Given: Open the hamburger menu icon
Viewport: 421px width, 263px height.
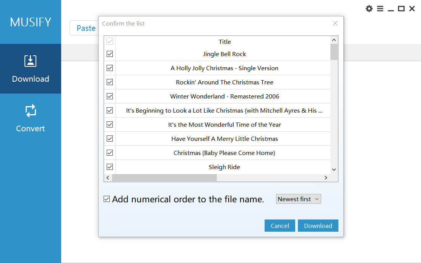Looking at the screenshot, I should (x=380, y=8).
